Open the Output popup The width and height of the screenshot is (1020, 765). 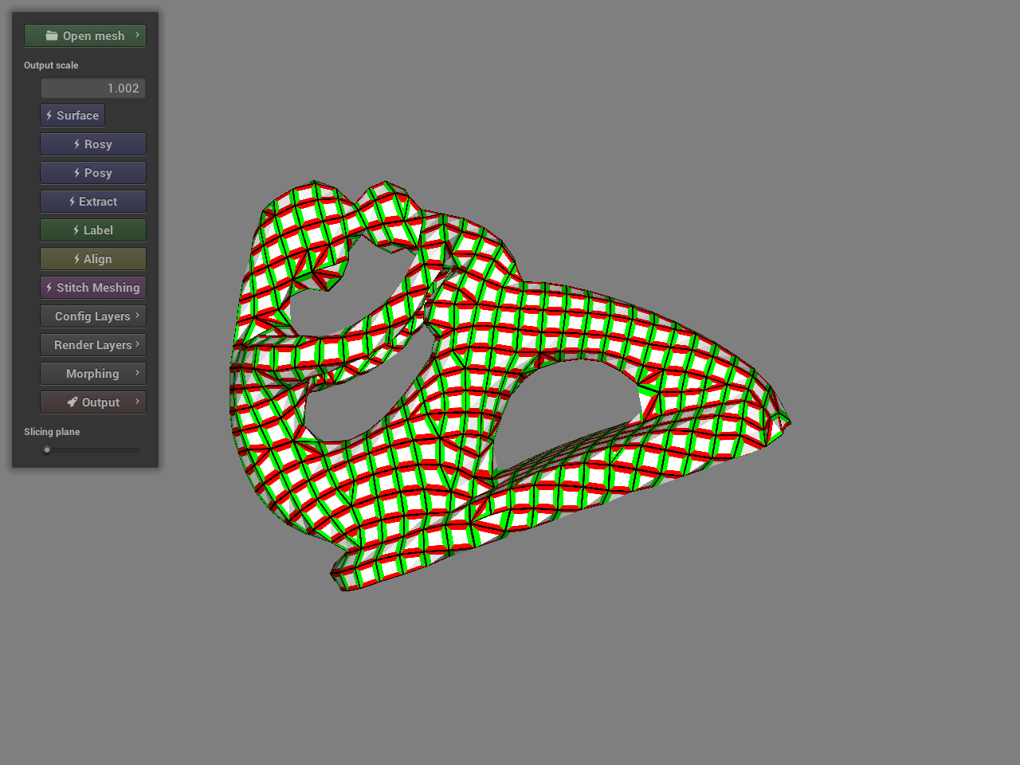click(93, 402)
